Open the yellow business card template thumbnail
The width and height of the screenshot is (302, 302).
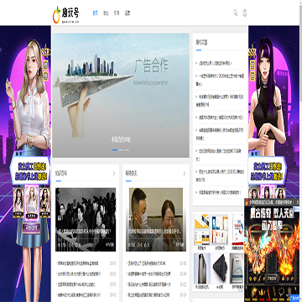202,229
